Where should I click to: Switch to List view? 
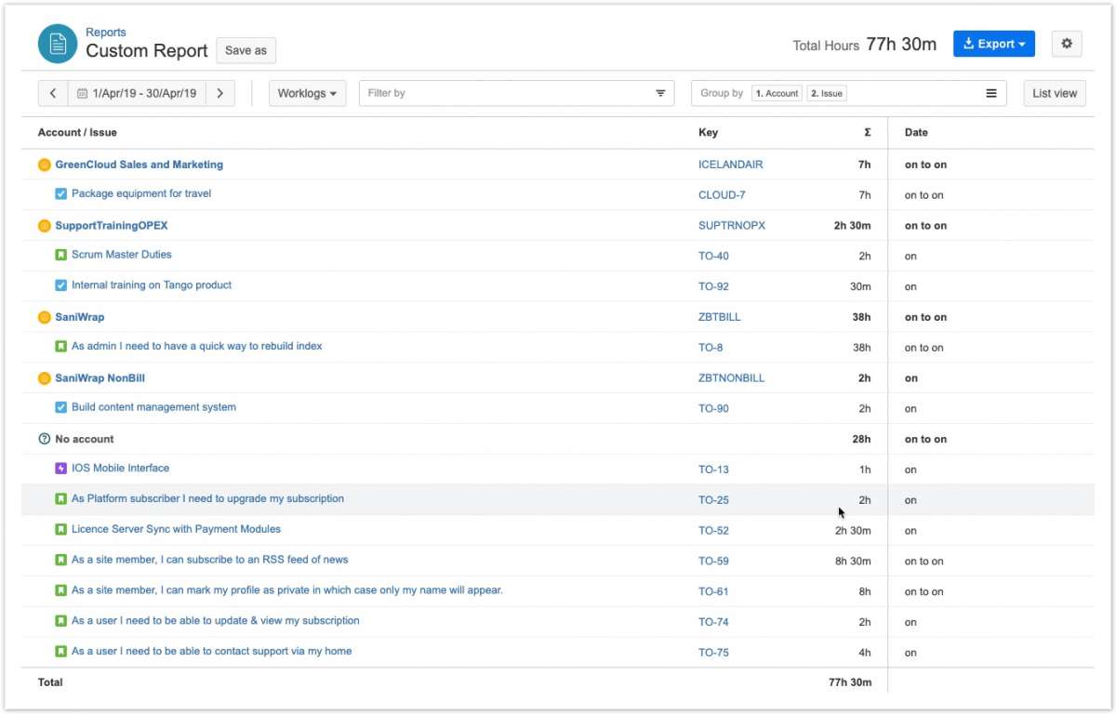(1055, 93)
